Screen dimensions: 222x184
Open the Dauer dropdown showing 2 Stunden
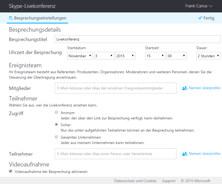(209, 56)
